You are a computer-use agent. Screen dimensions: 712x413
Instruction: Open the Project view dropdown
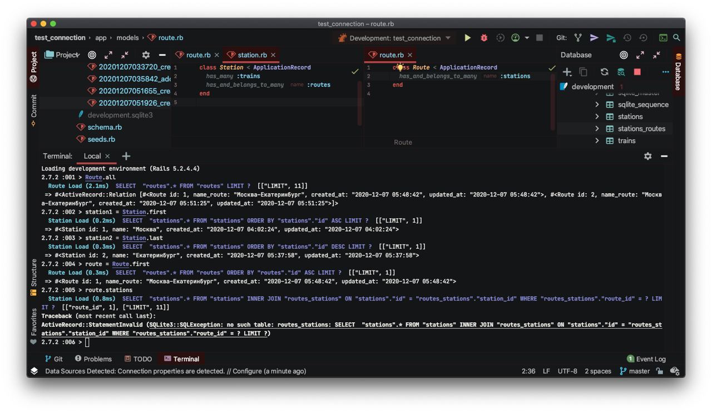tap(62, 55)
